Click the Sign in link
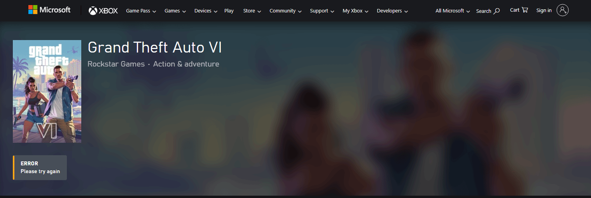591x198 pixels. tap(544, 11)
